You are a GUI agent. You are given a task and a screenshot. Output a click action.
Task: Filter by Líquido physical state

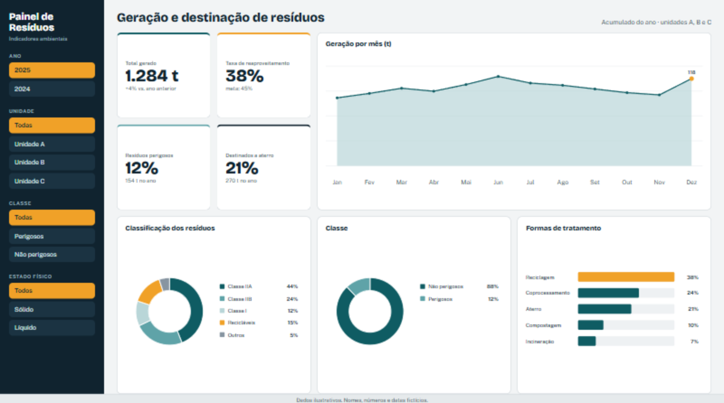point(52,328)
